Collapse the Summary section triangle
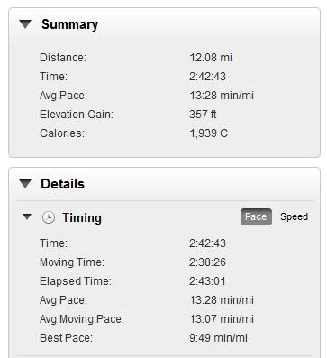 click(25, 24)
